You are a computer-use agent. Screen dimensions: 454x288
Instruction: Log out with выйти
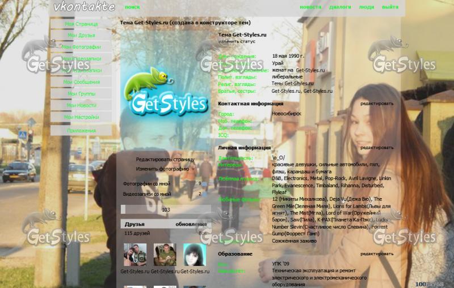click(390, 7)
